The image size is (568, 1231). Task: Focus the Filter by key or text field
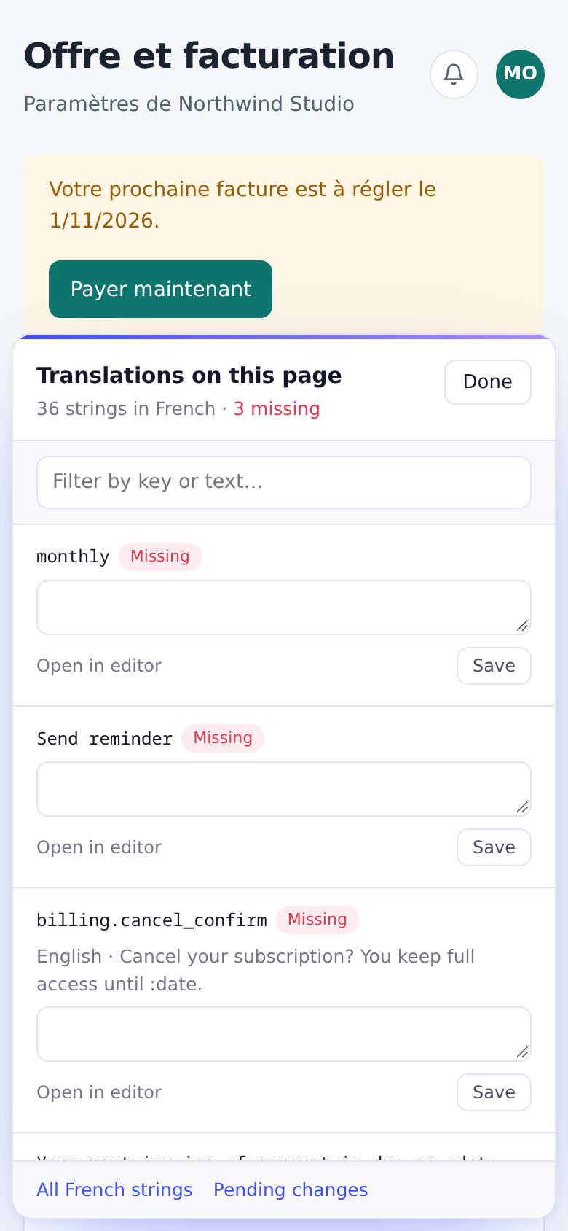[284, 482]
